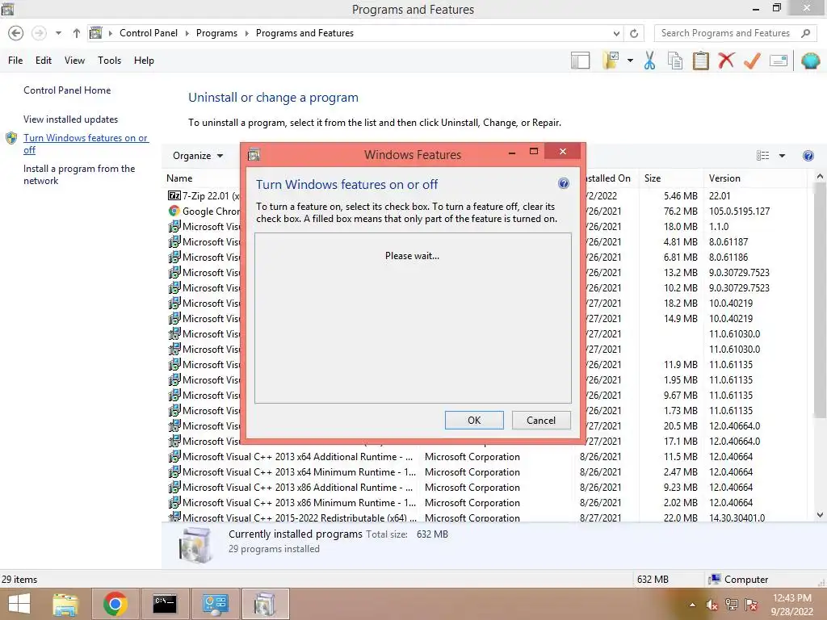Click the Change your view icon
Viewport: 827px width, 620px height.
pyautogui.click(x=762, y=156)
